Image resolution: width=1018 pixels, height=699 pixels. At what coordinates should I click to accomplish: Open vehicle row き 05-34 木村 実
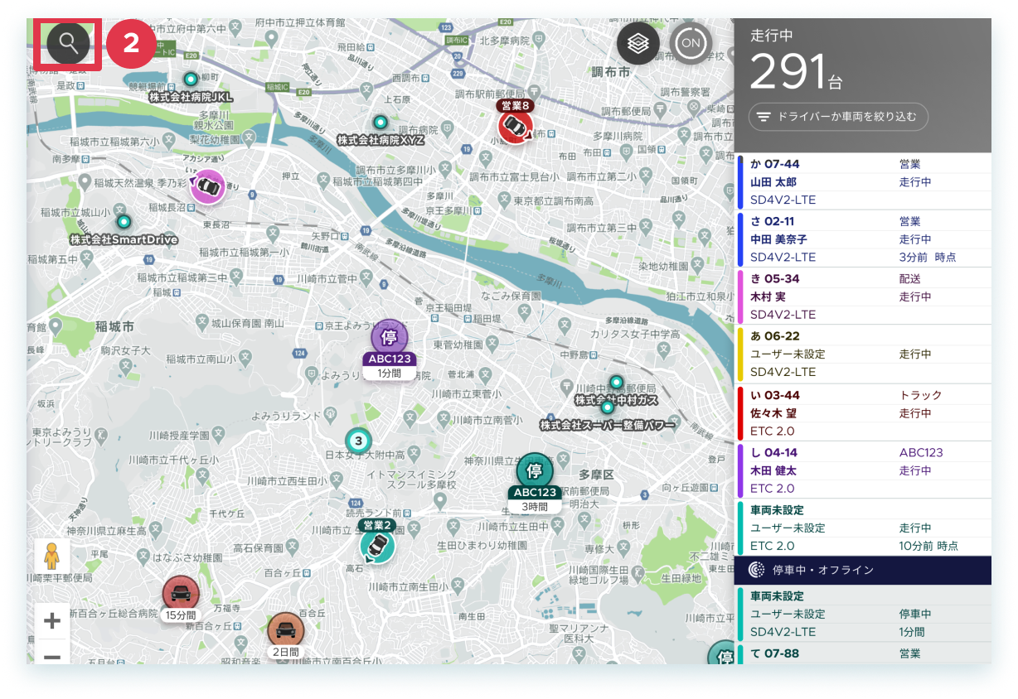click(x=863, y=296)
